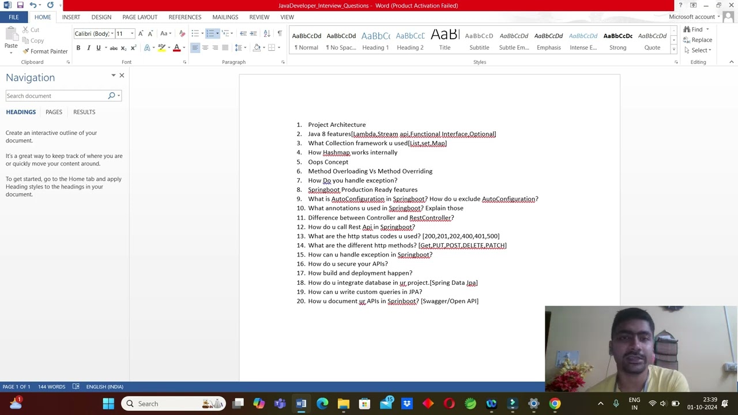This screenshot has height=415, width=738.
Task: Click the Sort A-Z icon
Action: 266,33
